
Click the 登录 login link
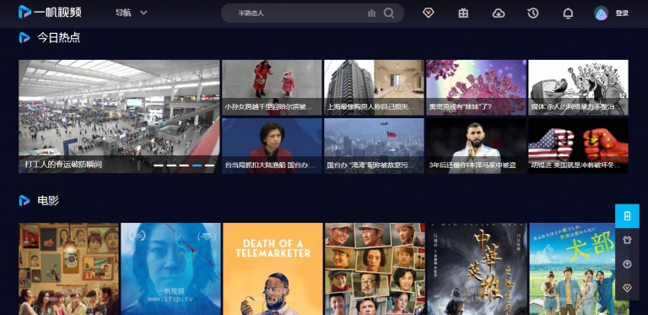point(622,14)
